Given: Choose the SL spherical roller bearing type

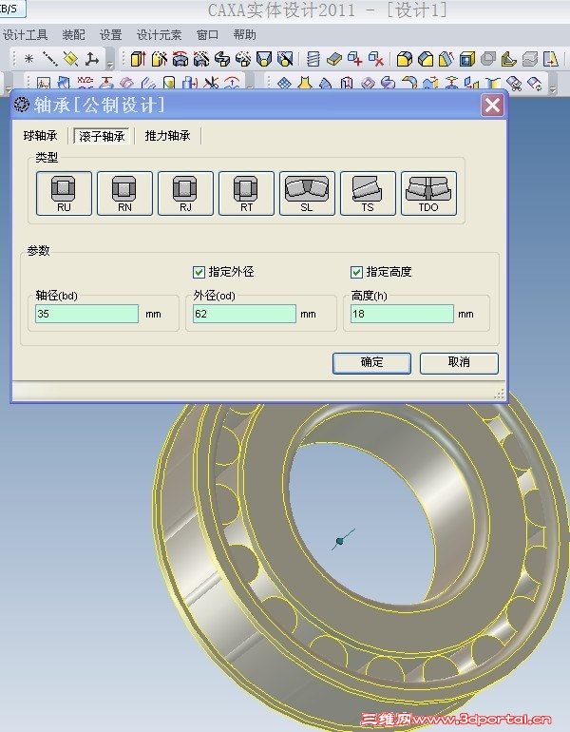Looking at the screenshot, I should pyautogui.click(x=307, y=193).
